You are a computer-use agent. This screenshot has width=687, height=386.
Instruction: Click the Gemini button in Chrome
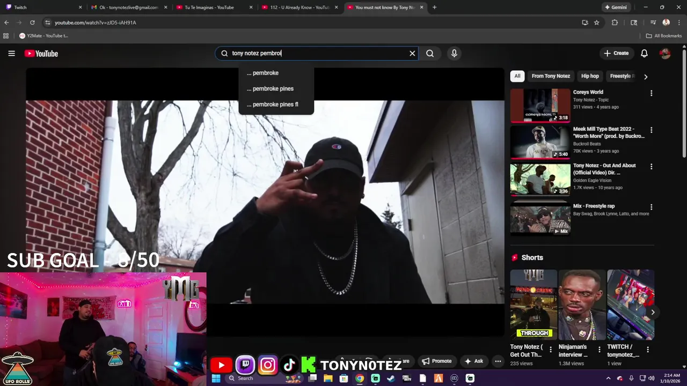tap(616, 8)
